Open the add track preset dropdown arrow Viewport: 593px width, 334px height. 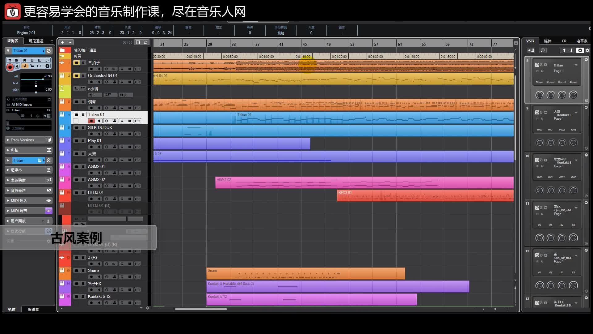click(x=70, y=42)
